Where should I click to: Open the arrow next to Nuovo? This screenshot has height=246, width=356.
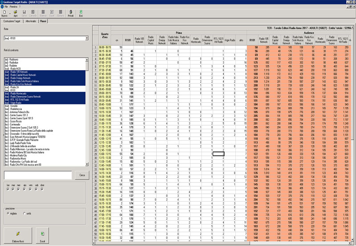coord(9,13)
